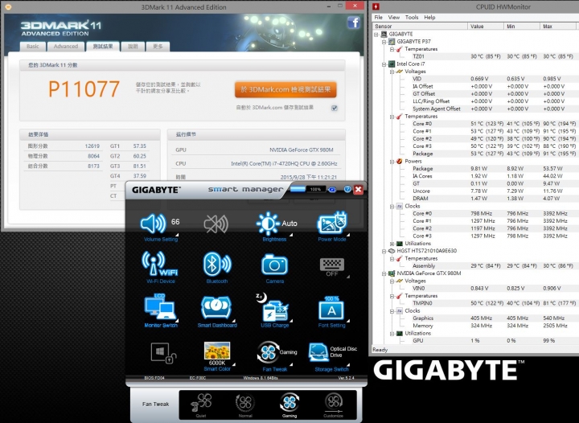
Task: Toggle the keyboard backlight OFF icon
Action: 332,267
